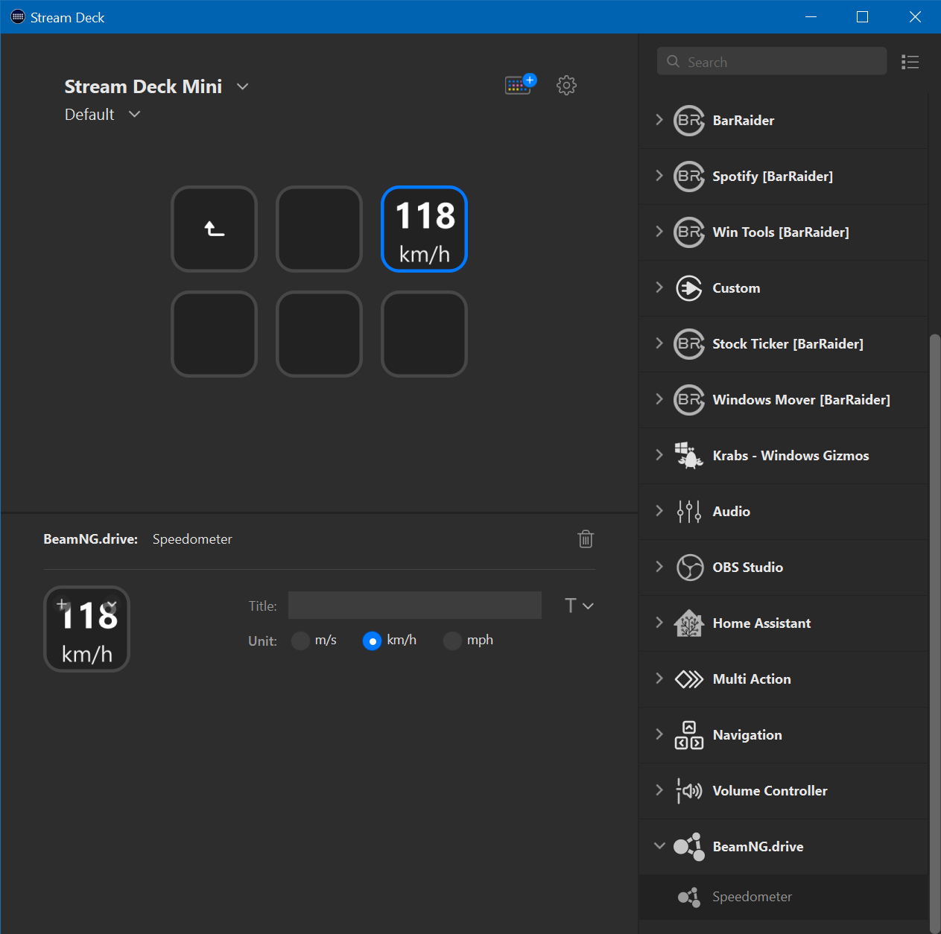The height and width of the screenshot is (934, 941).
Task: Open the Stream Deck Mini device dropdown
Action: 243,86
